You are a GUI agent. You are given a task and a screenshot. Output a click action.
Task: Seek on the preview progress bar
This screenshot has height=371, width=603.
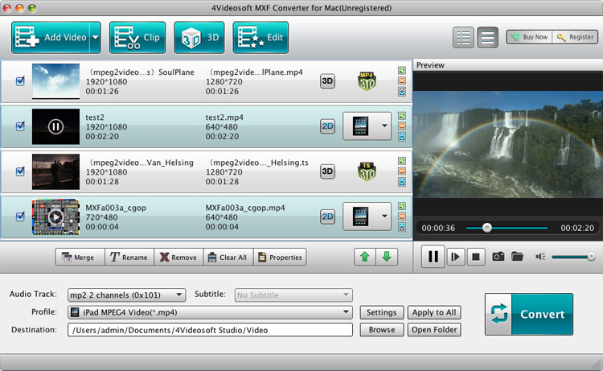507,228
